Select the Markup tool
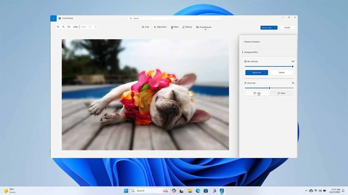Image resolution: width=348 pixels, height=195 pixels. [187, 27]
